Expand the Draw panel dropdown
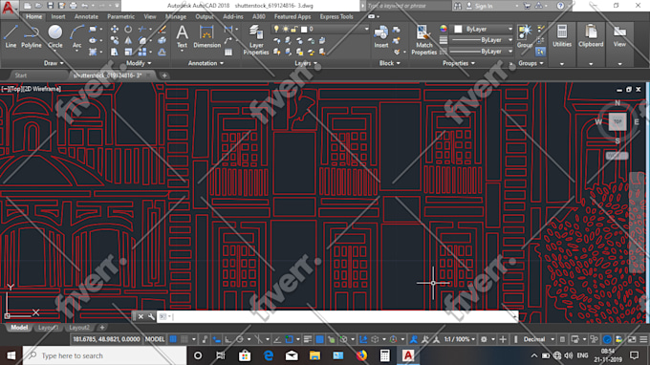The height and width of the screenshot is (365, 650). coord(54,63)
